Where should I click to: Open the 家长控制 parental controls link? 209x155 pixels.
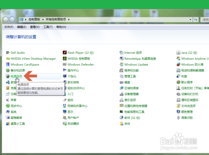click(73, 82)
